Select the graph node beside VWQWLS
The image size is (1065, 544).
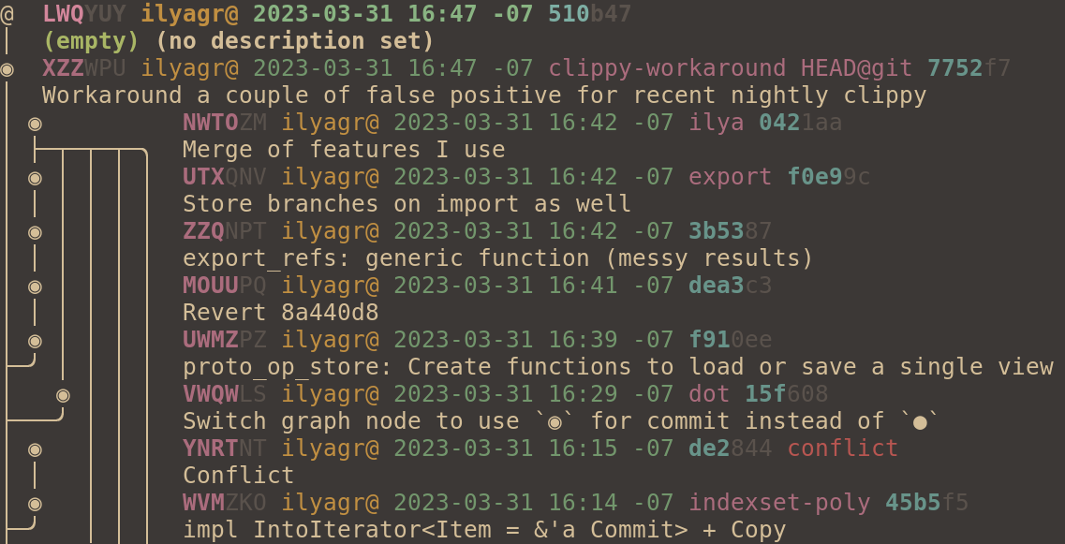pyautogui.click(x=63, y=395)
